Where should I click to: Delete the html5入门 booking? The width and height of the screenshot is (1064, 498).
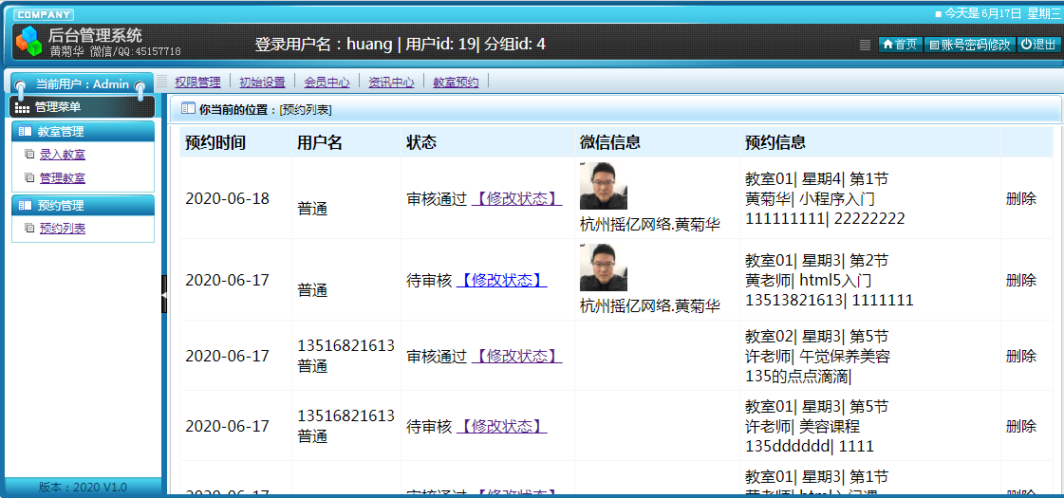click(x=1020, y=280)
